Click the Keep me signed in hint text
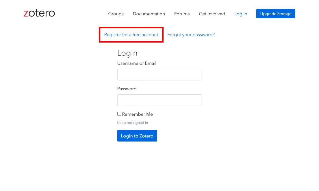Screen dimensions: 319x191 [x=133, y=123]
